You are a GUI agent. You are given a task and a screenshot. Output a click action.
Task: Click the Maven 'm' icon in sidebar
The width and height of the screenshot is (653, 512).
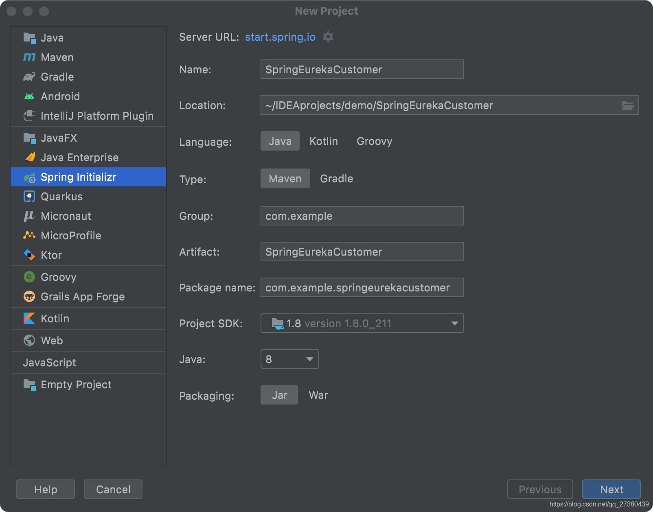click(x=29, y=57)
